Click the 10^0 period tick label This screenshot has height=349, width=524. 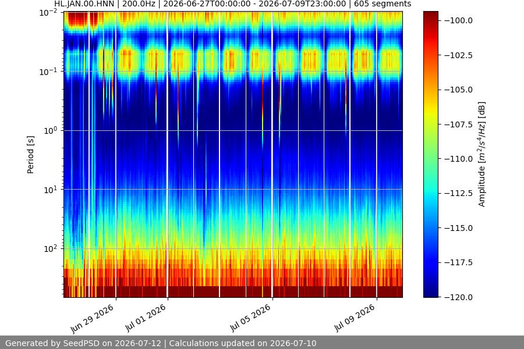point(50,130)
